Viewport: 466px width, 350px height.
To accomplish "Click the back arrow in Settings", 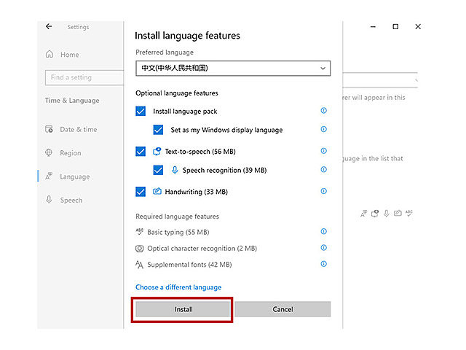I will click(49, 26).
